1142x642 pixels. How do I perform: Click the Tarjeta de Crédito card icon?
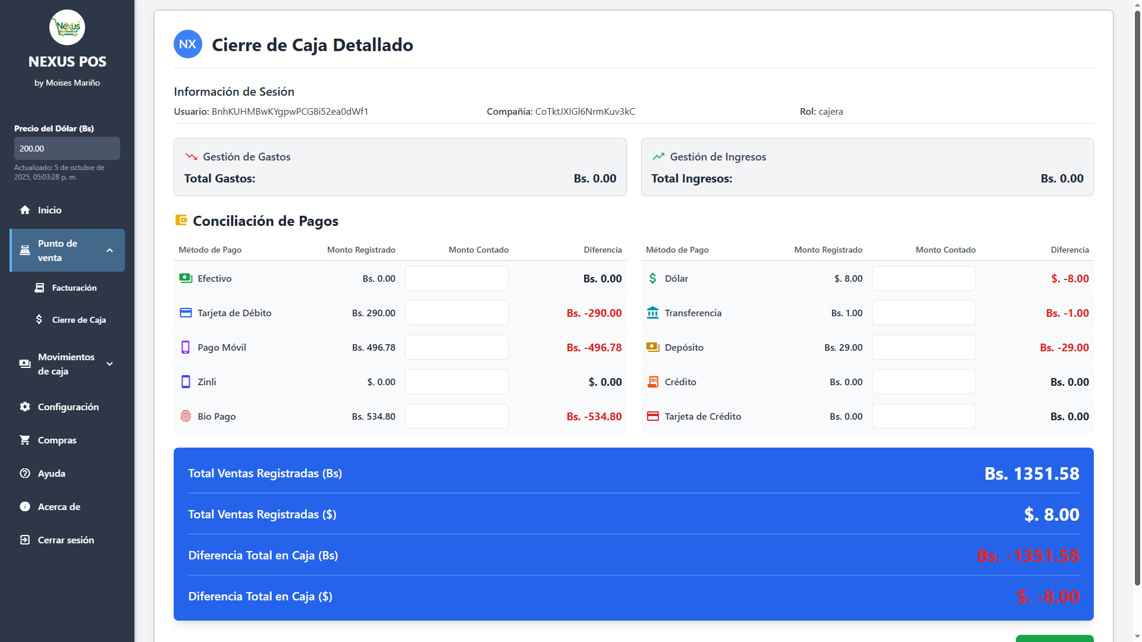pos(652,416)
